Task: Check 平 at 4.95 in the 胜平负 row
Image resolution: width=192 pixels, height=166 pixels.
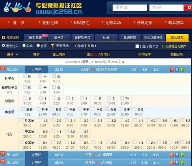Action: click(x=40, y=76)
